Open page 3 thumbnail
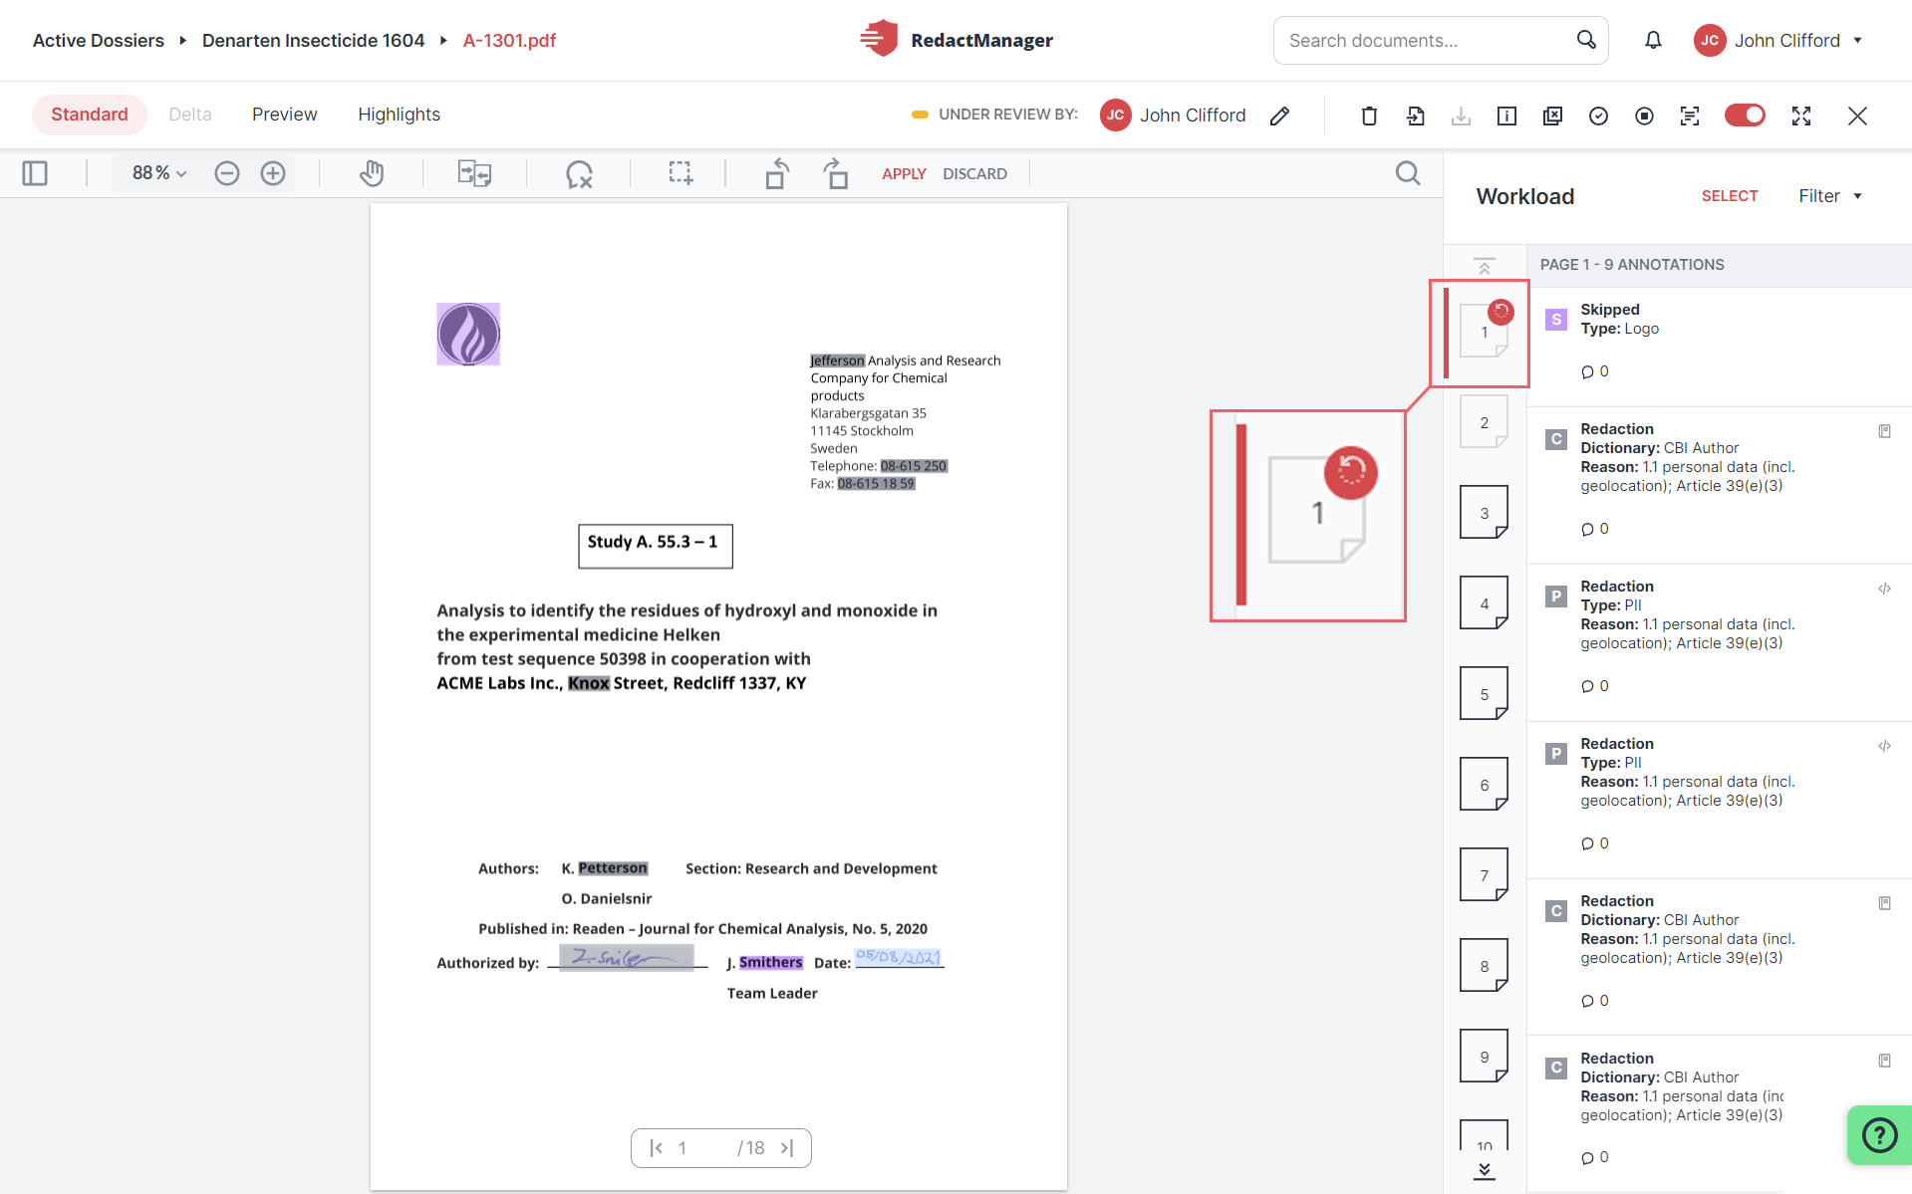The width and height of the screenshot is (1912, 1194). point(1484,512)
